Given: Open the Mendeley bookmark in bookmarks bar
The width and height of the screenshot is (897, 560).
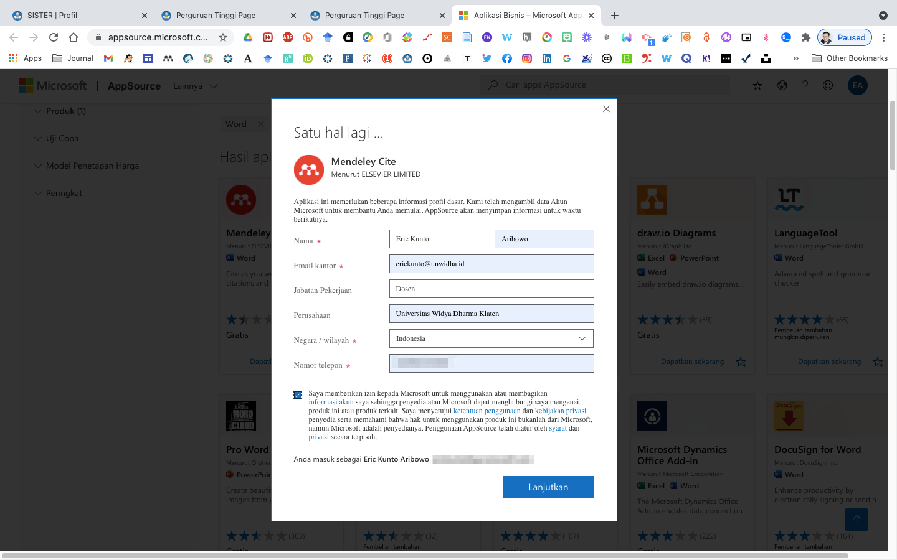Looking at the screenshot, I should pos(168,58).
